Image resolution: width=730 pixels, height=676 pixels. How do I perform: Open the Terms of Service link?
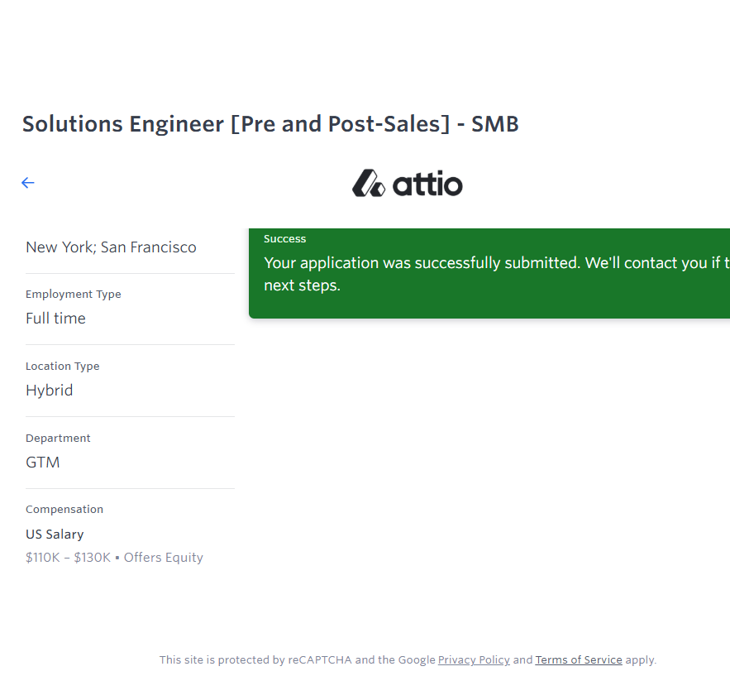point(579,660)
